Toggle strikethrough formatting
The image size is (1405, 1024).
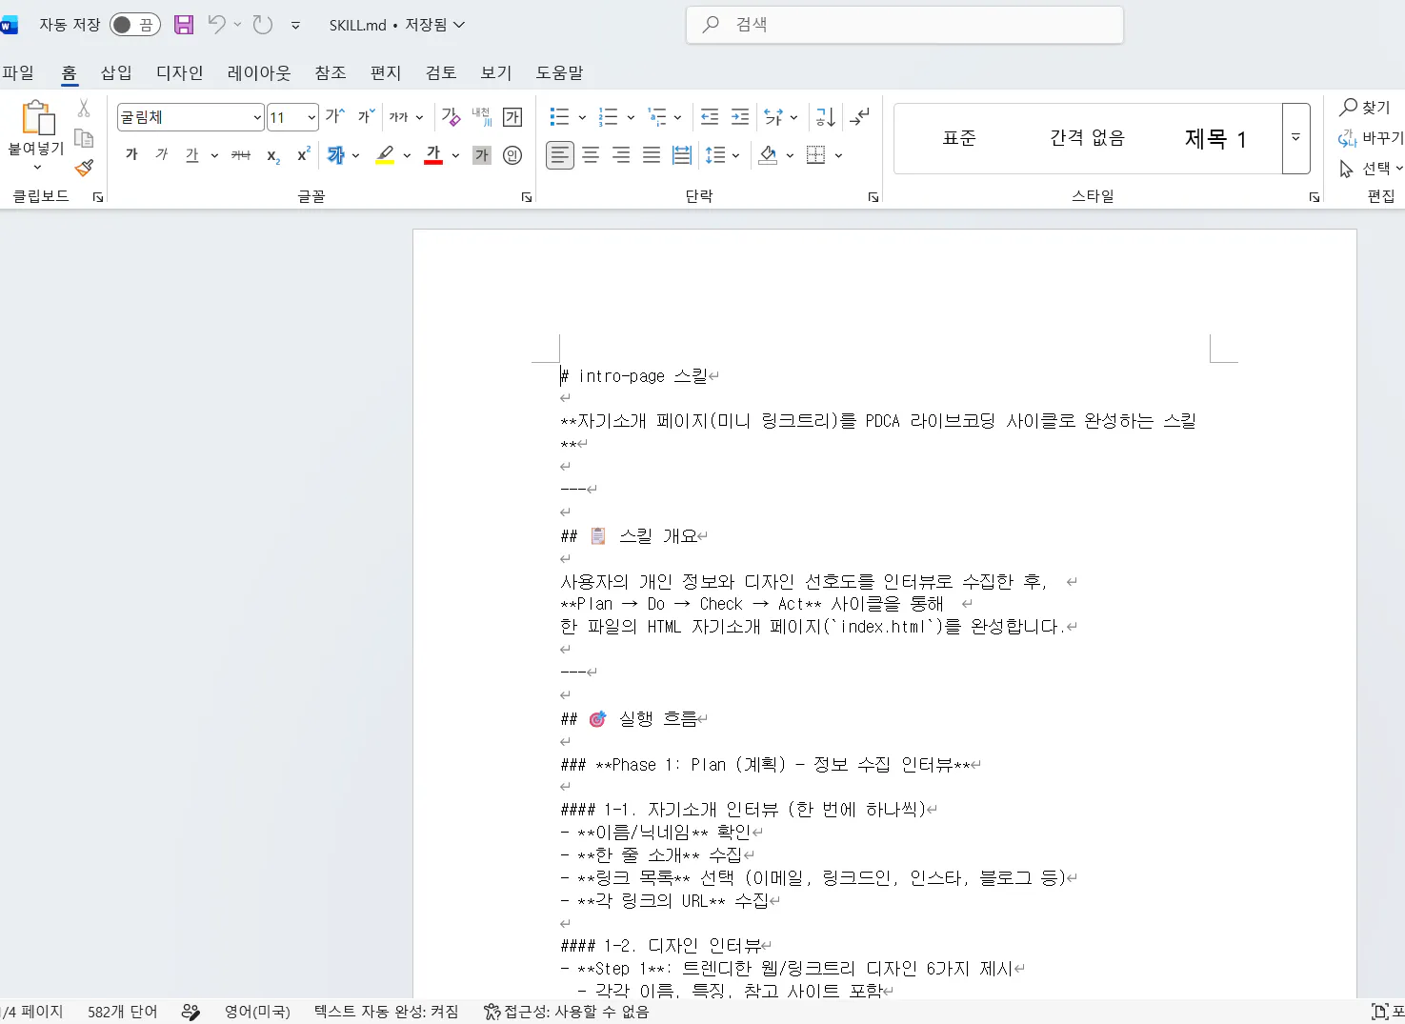(242, 155)
